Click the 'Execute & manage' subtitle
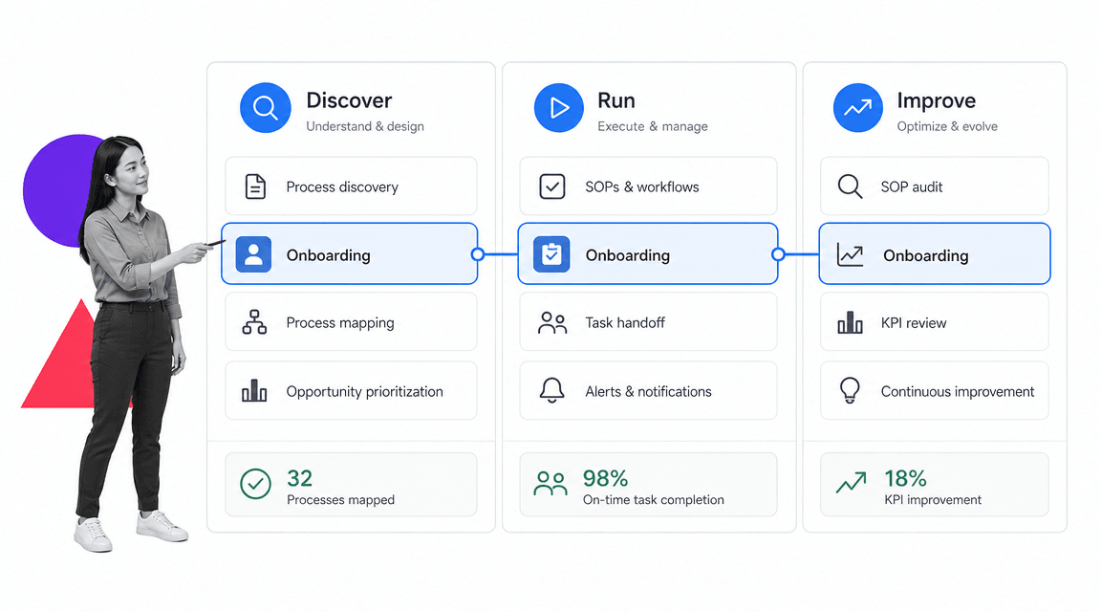1101x612 pixels. (x=653, y=126)
